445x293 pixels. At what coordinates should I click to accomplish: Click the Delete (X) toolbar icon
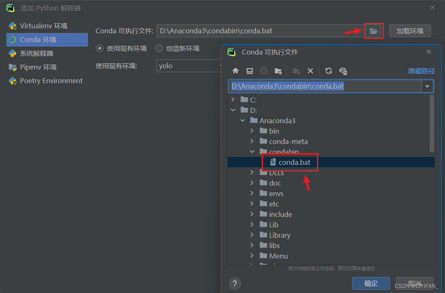tap(310, 71)
